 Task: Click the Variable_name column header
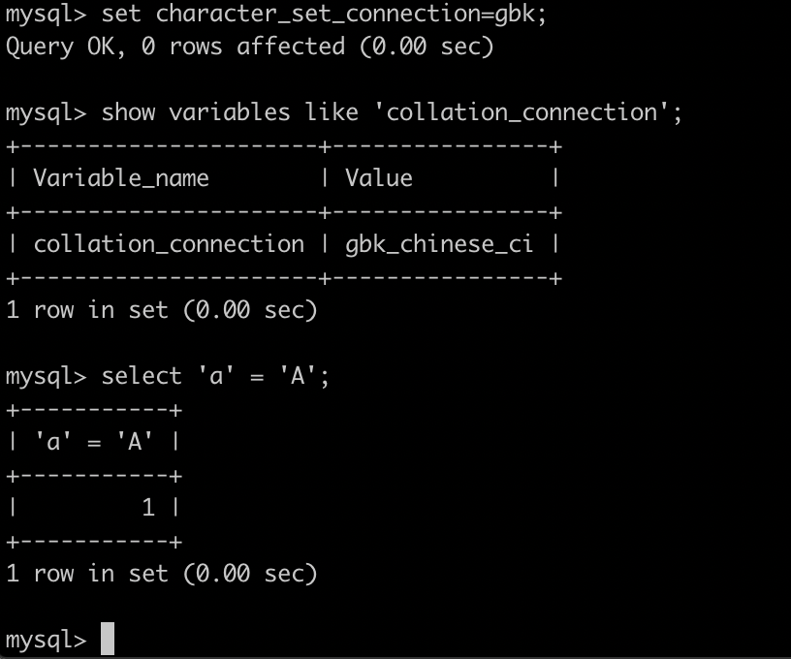click(121, 178)
